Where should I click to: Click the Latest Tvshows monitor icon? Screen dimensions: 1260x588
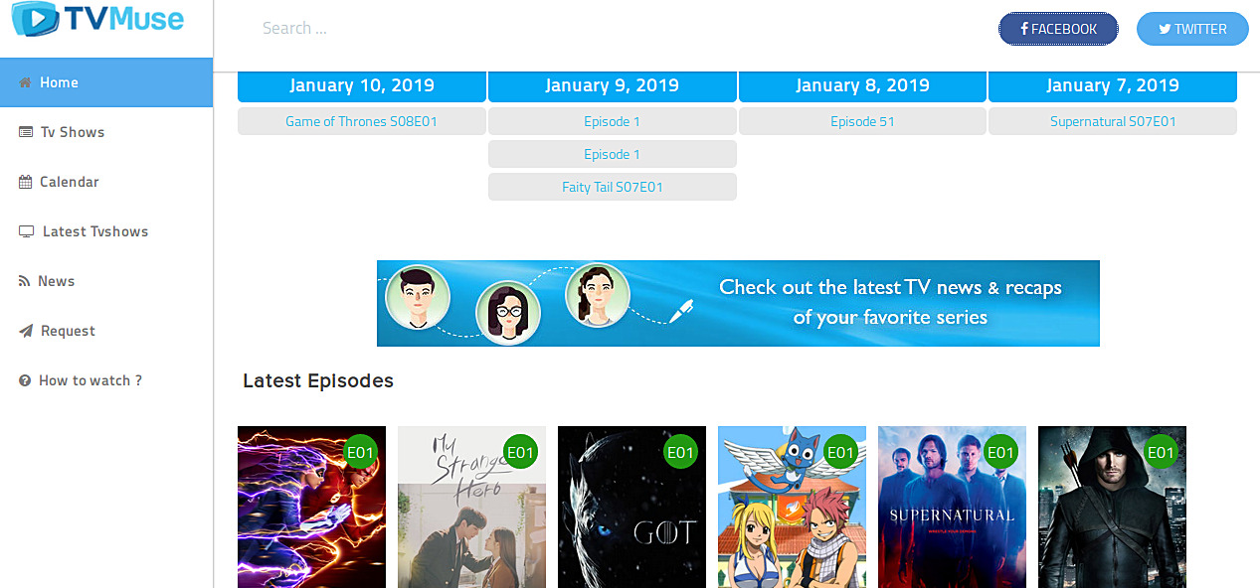point(27,231)
